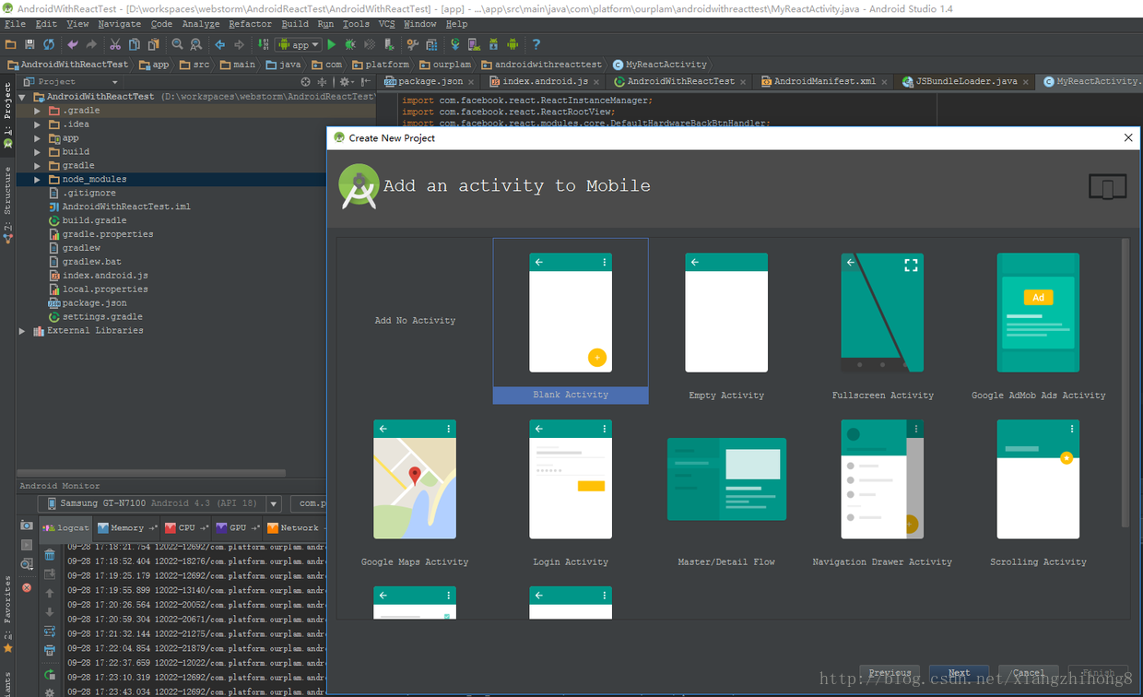Open the File menu
The image size is (1143, 697).
click(15, 24)
